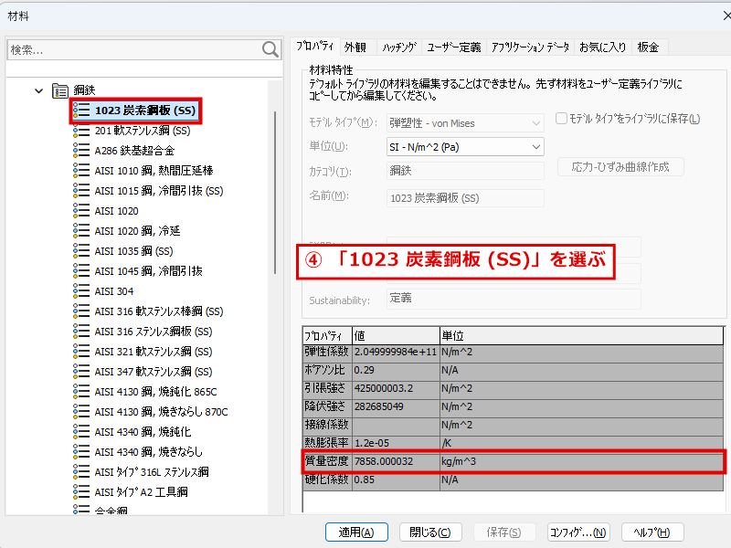Click the material tree vertical scrollbar
Screen dimensions: 731x548
(x=275, y=193)
